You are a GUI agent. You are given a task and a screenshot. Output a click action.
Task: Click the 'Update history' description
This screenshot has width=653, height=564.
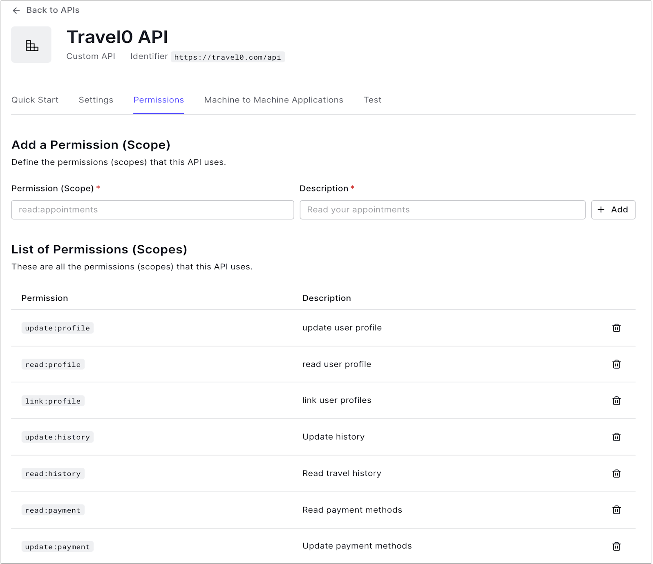(x=333, y=437)
